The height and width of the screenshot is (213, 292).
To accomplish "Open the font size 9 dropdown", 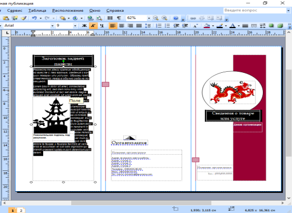I will click(x=75, y=26).
